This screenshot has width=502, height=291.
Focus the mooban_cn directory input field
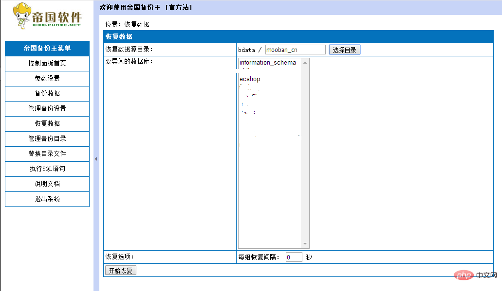295,50
